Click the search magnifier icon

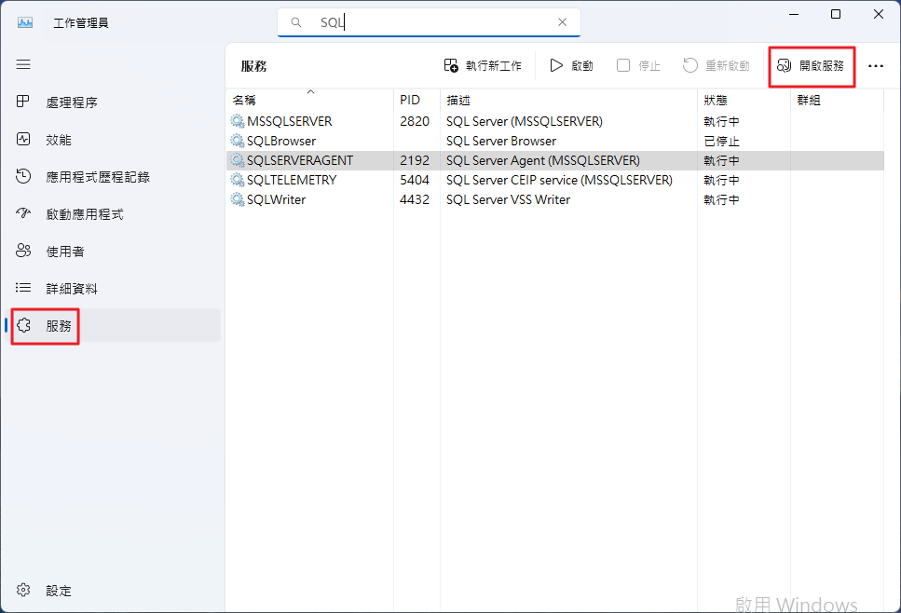tap(296, 22)
